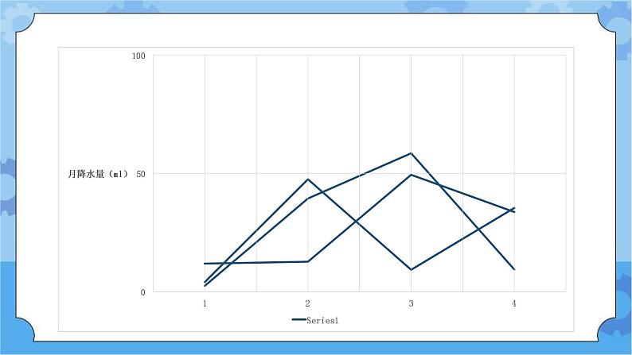Click the middle peak at category 3
This screenshot has width=632, height=355.
pos(411,175)
